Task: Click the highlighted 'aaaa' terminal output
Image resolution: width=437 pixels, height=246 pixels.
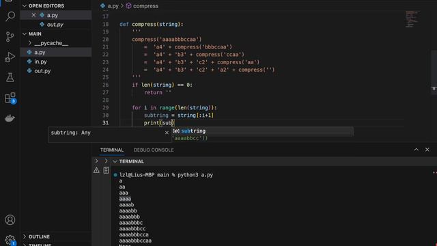Action: pos(125,199)
